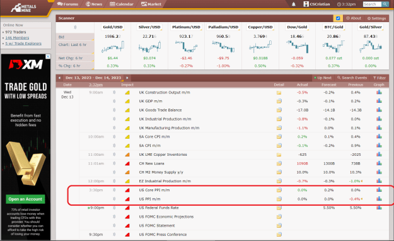Screen dimensions: 394x241
Task: Open the calendar Filter
Action: 380,78
